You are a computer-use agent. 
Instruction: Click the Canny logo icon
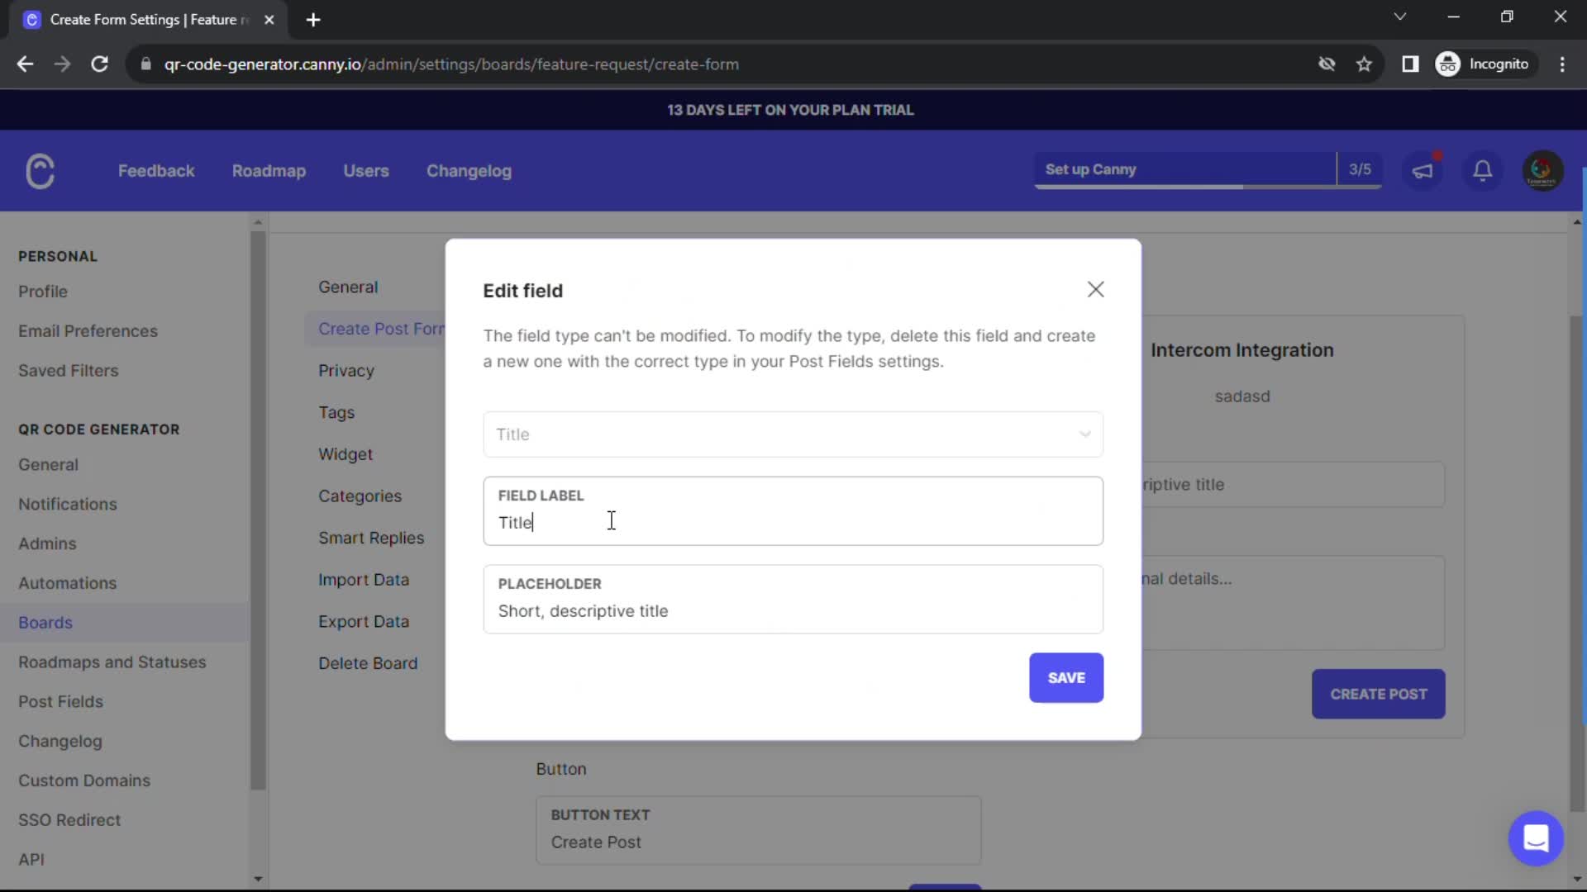coord(40,171)
